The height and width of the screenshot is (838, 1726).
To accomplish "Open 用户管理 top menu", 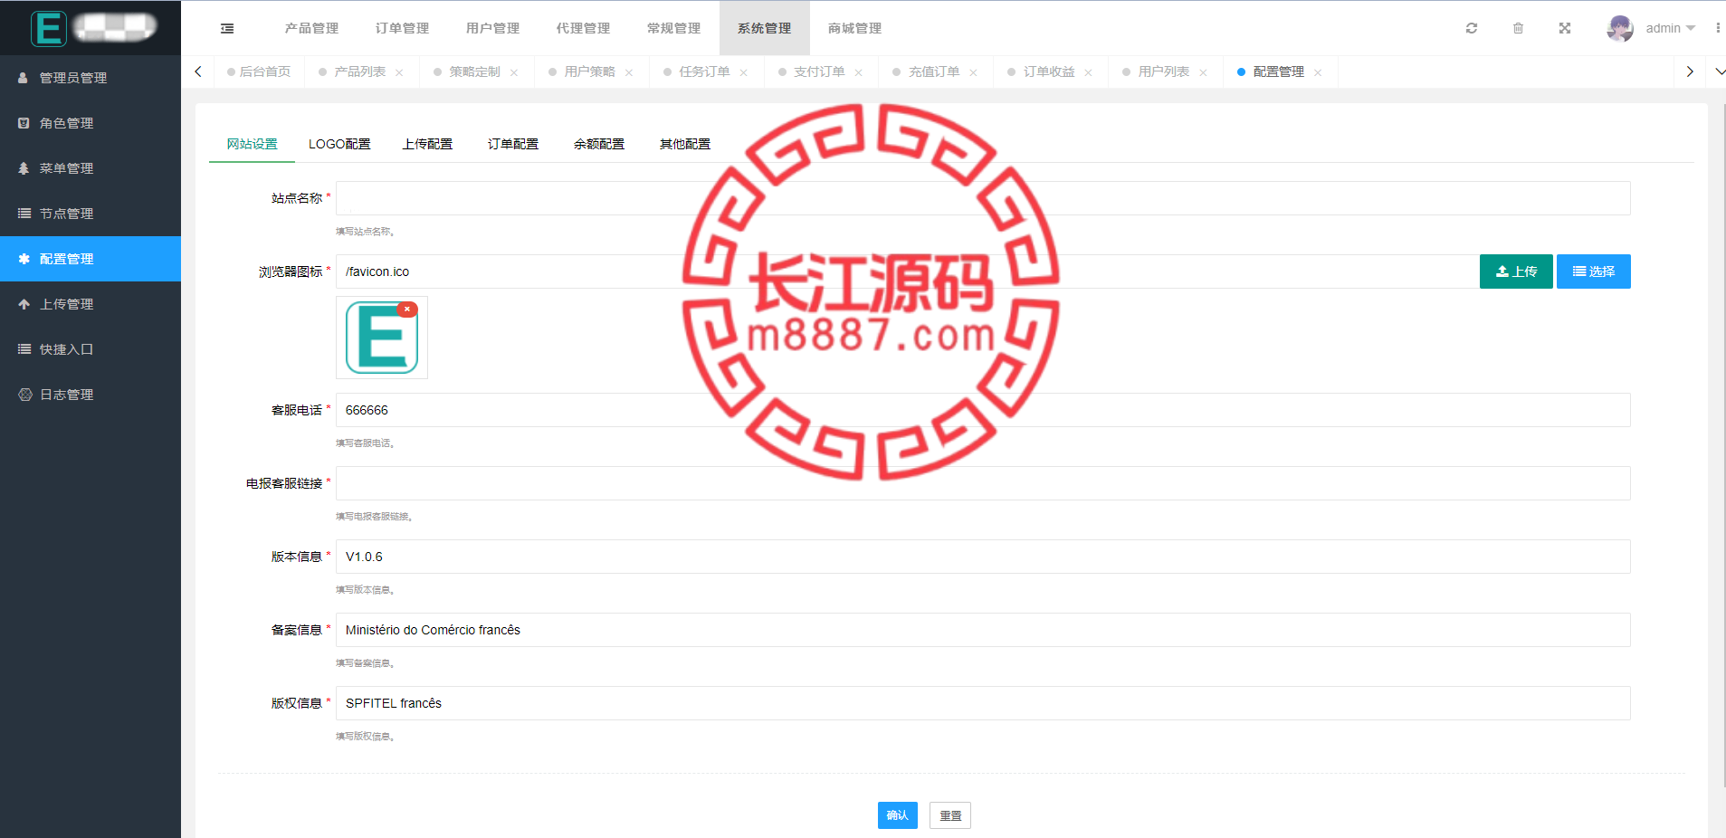I will coord(492,28).
